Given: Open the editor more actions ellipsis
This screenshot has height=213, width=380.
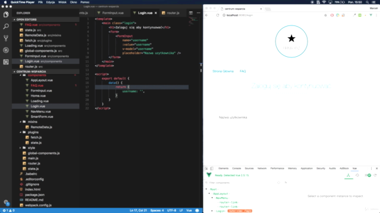Looking at the screenshot, I should [x=198, y=13].
